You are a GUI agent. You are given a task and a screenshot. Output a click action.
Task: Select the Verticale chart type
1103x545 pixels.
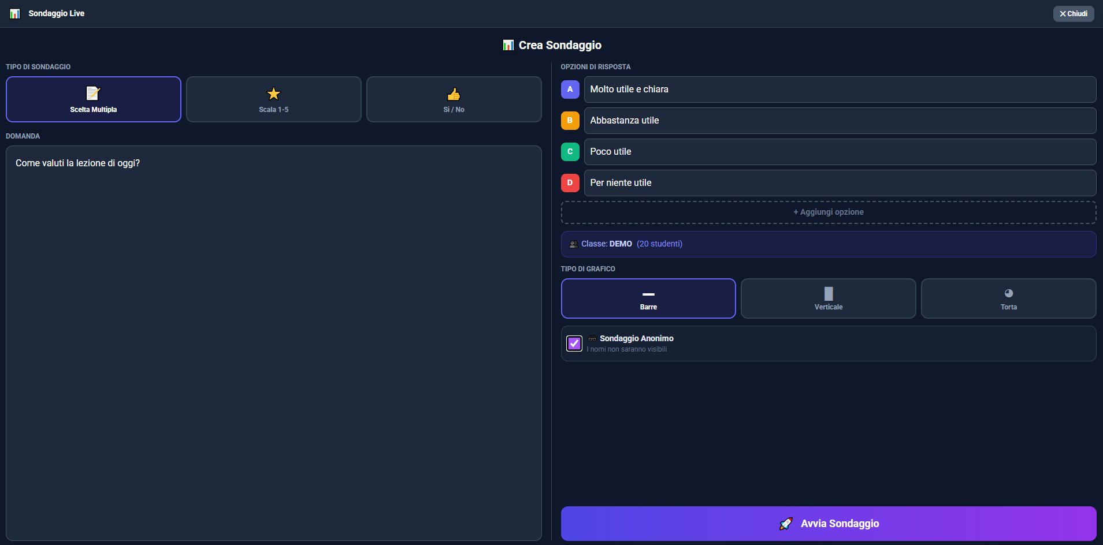[828, 298]
